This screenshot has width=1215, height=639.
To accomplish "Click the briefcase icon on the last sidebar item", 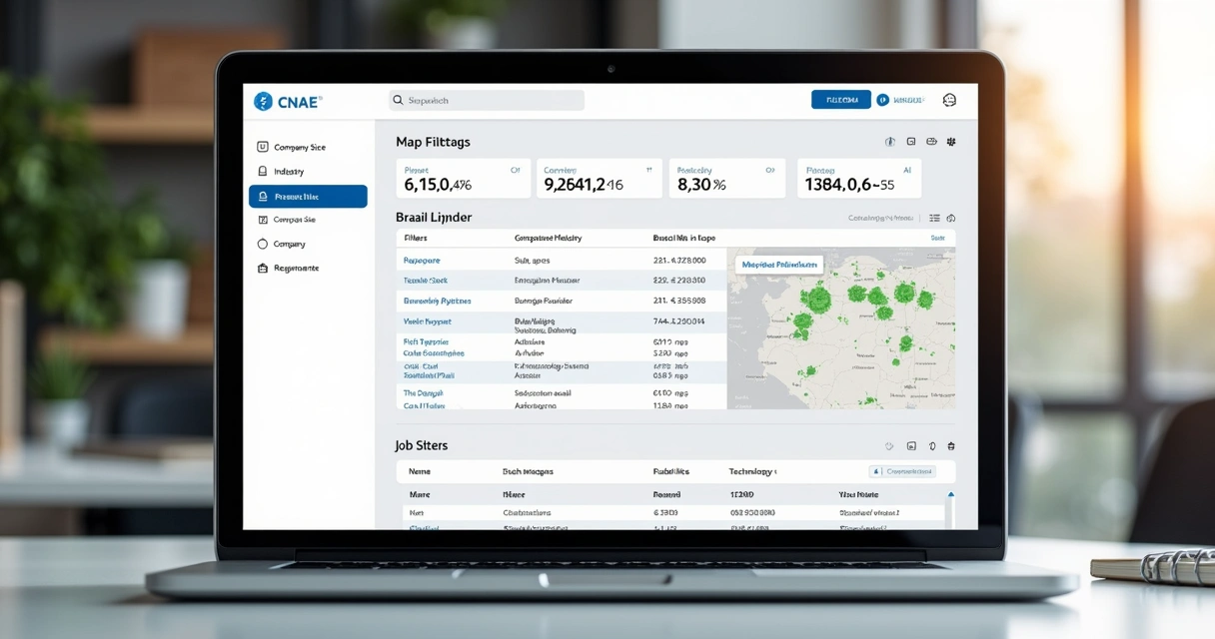I will pos(263,268).
